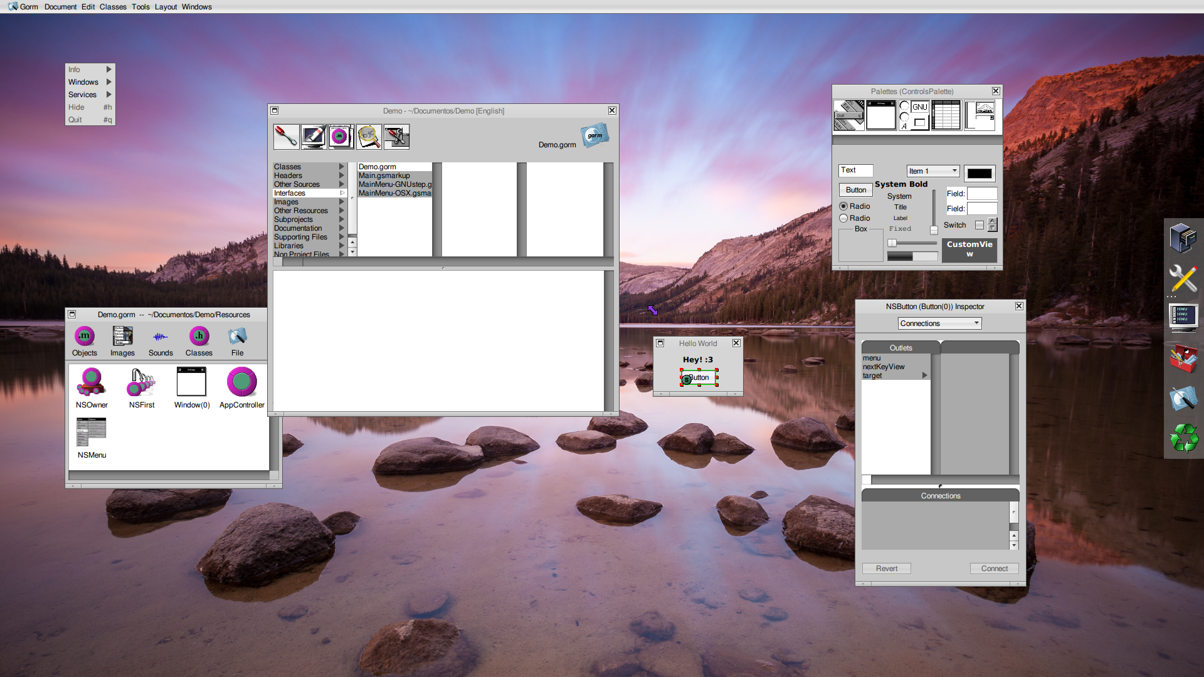Select the first Radio button in the Controls palette
The image size is (1204, 677).
[844, 206]
